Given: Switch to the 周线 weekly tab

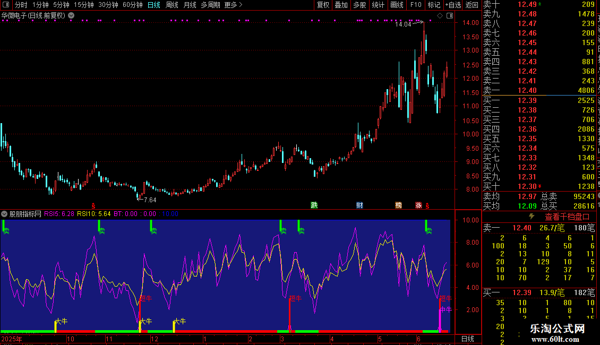Looking at the screenshot, I should 172,5.
